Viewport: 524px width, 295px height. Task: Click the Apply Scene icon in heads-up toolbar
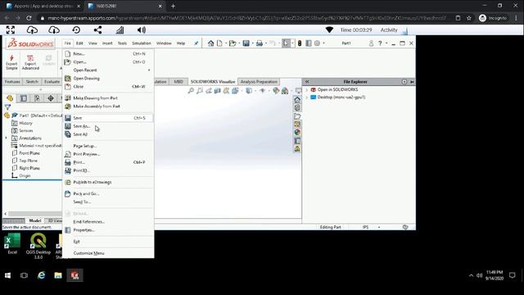(285, 91)
